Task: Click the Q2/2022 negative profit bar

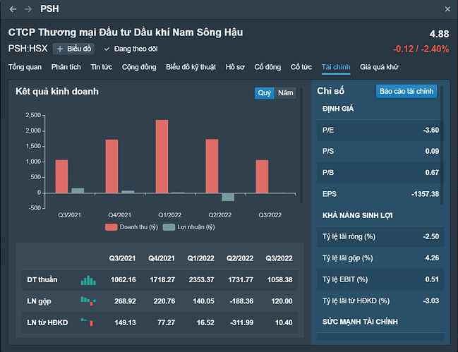Action: pos(228,197)
